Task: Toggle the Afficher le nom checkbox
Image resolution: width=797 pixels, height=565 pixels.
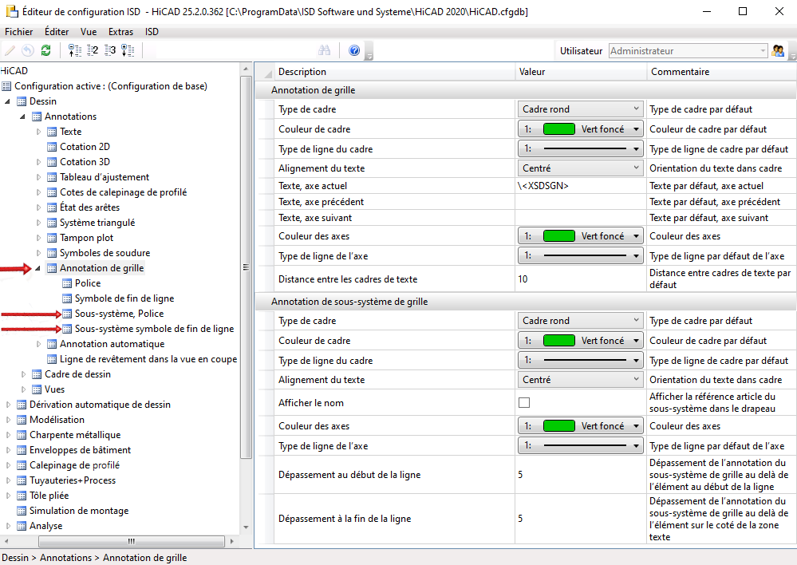Action: [x=524, y=402]
